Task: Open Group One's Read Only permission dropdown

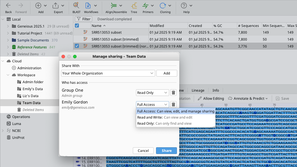Action: pos(152,93)
